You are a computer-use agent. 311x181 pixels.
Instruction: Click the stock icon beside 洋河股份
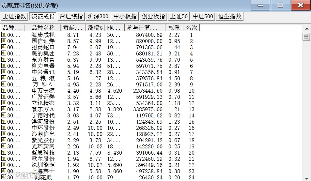click(4, 121)
